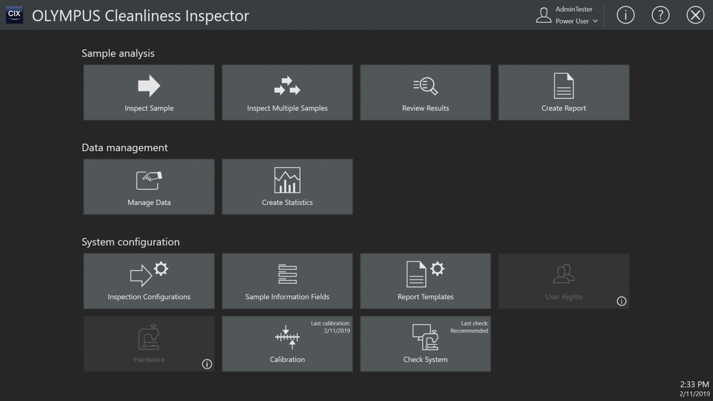Viewport: 713px width, 401px height.
Task: Open Review Results magnifier tile
Action: point(425,93)
